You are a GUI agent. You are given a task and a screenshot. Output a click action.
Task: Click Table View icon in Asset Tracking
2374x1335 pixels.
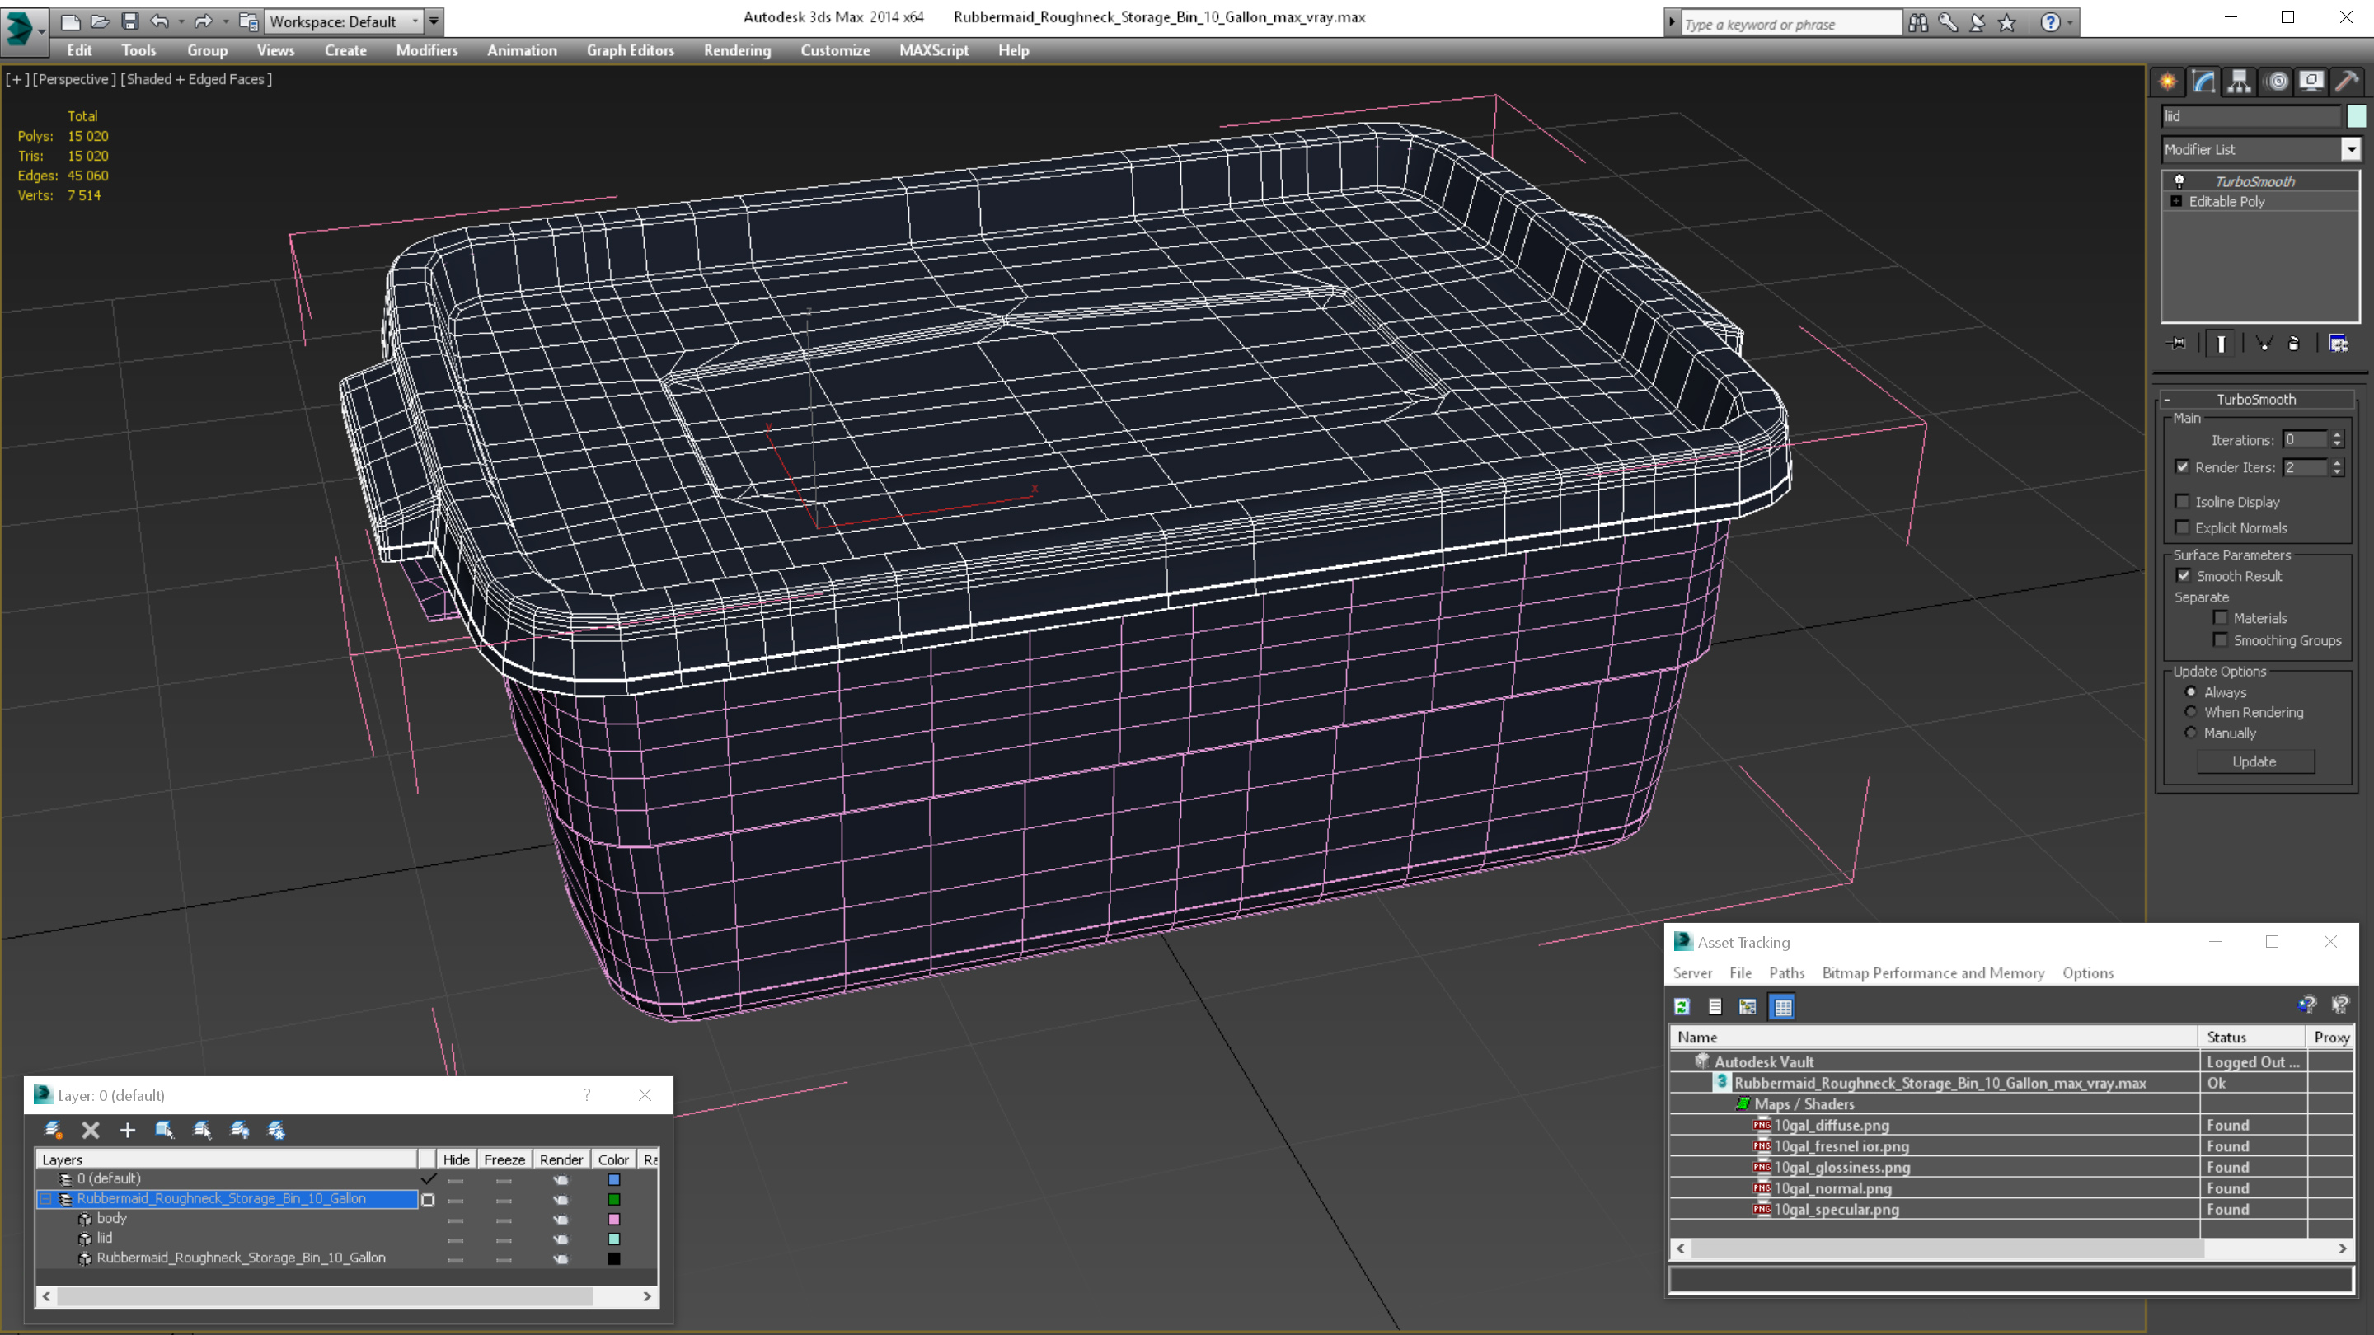tap(1782, 1006)
